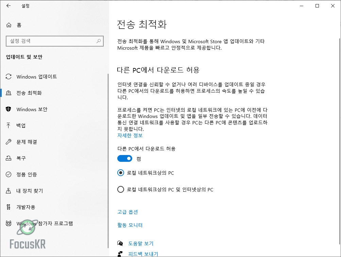Click the 다른 PC에서 다운로드 허용 heading
The height and width of the screenshot is (257, 341).
pyautogui.click(x=158, y=70)
